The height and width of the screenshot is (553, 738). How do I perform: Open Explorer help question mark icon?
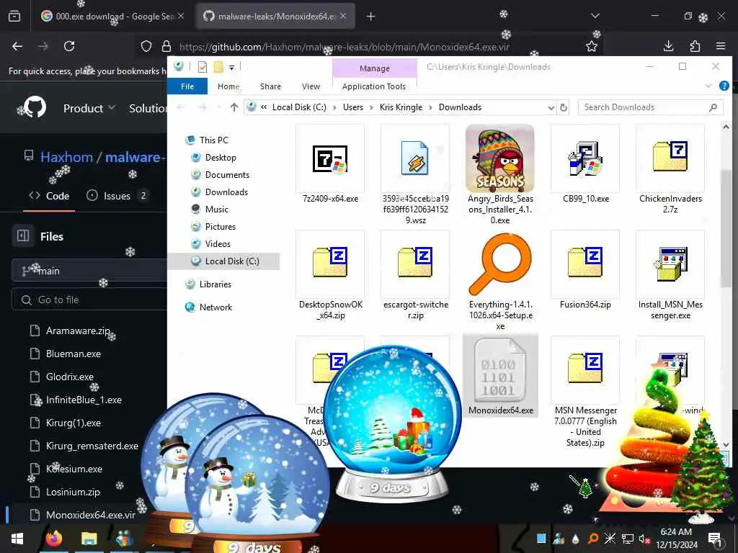724,86
